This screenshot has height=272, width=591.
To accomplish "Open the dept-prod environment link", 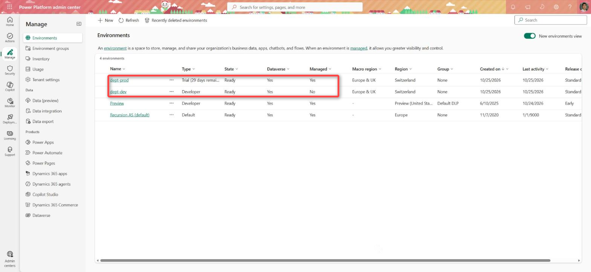I will point(119,80).
